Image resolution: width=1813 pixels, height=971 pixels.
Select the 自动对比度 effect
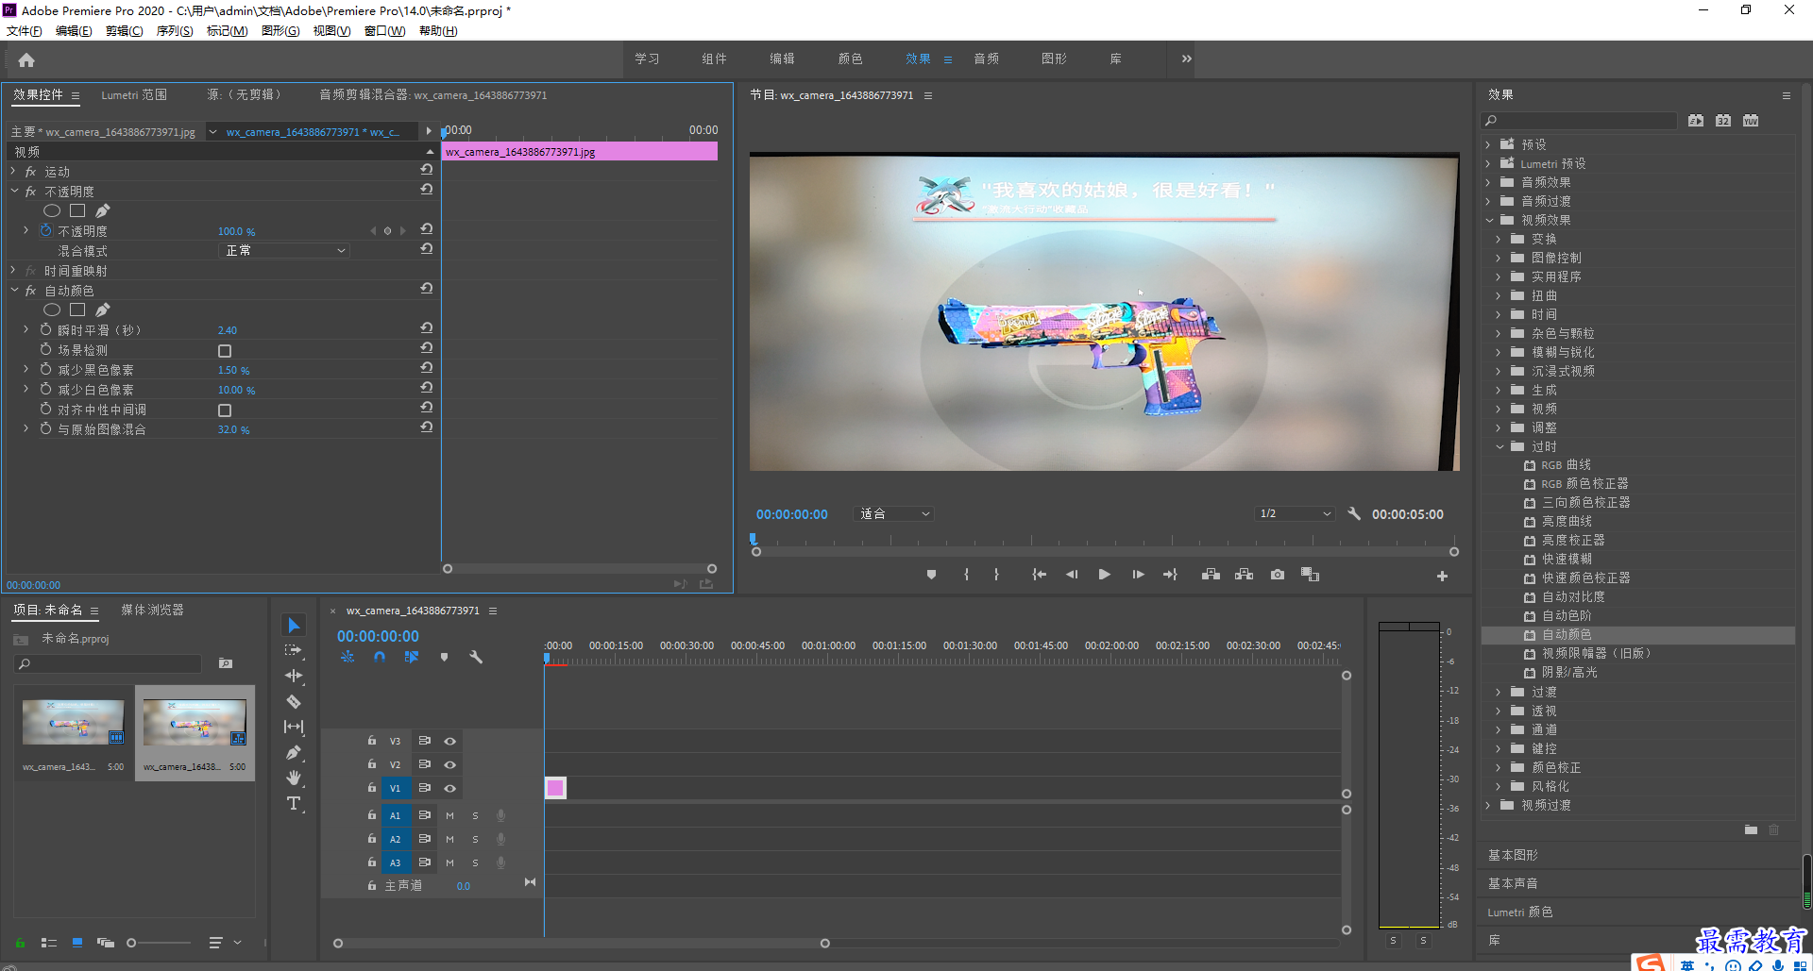1573,596
